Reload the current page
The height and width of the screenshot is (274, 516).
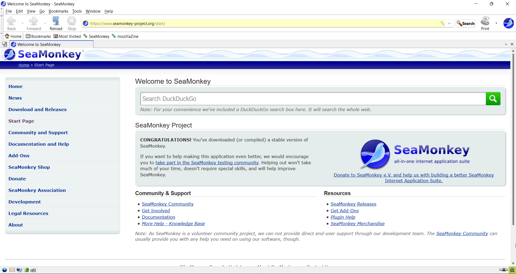click(56, 23)
